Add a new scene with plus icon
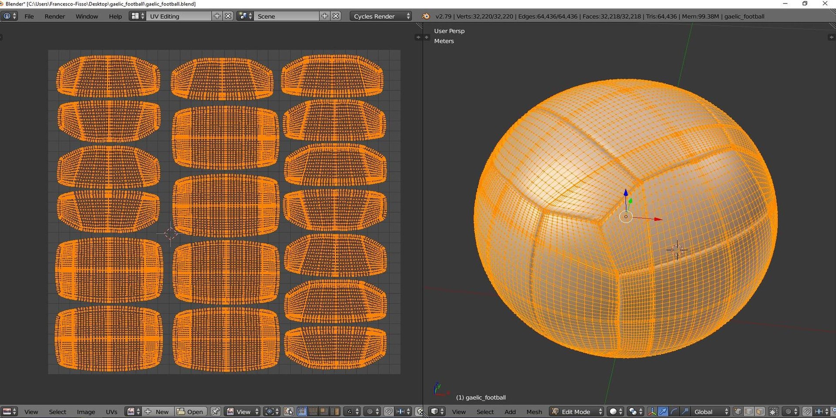This screenshot has width=836, height=418. point(325,16)
